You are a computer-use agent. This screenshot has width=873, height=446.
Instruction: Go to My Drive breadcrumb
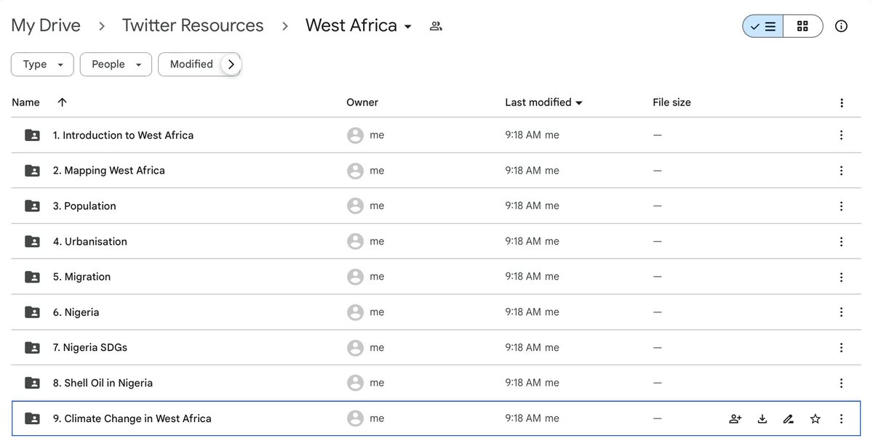[46, 25]
